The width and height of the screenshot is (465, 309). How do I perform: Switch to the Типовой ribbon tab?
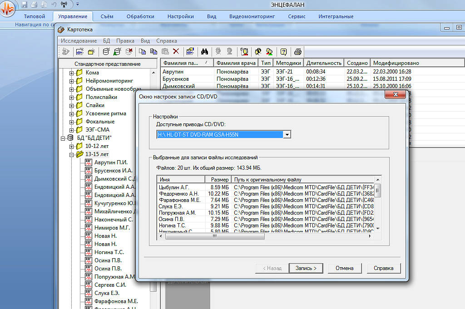pyautogui.click(x=35, y=16)
